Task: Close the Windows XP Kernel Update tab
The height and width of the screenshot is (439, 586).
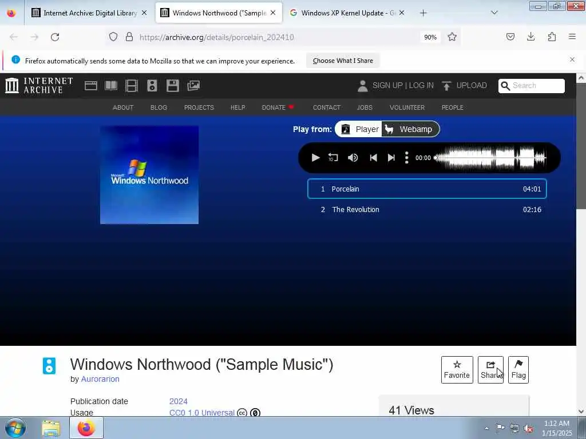Action: tap(401, 13)
